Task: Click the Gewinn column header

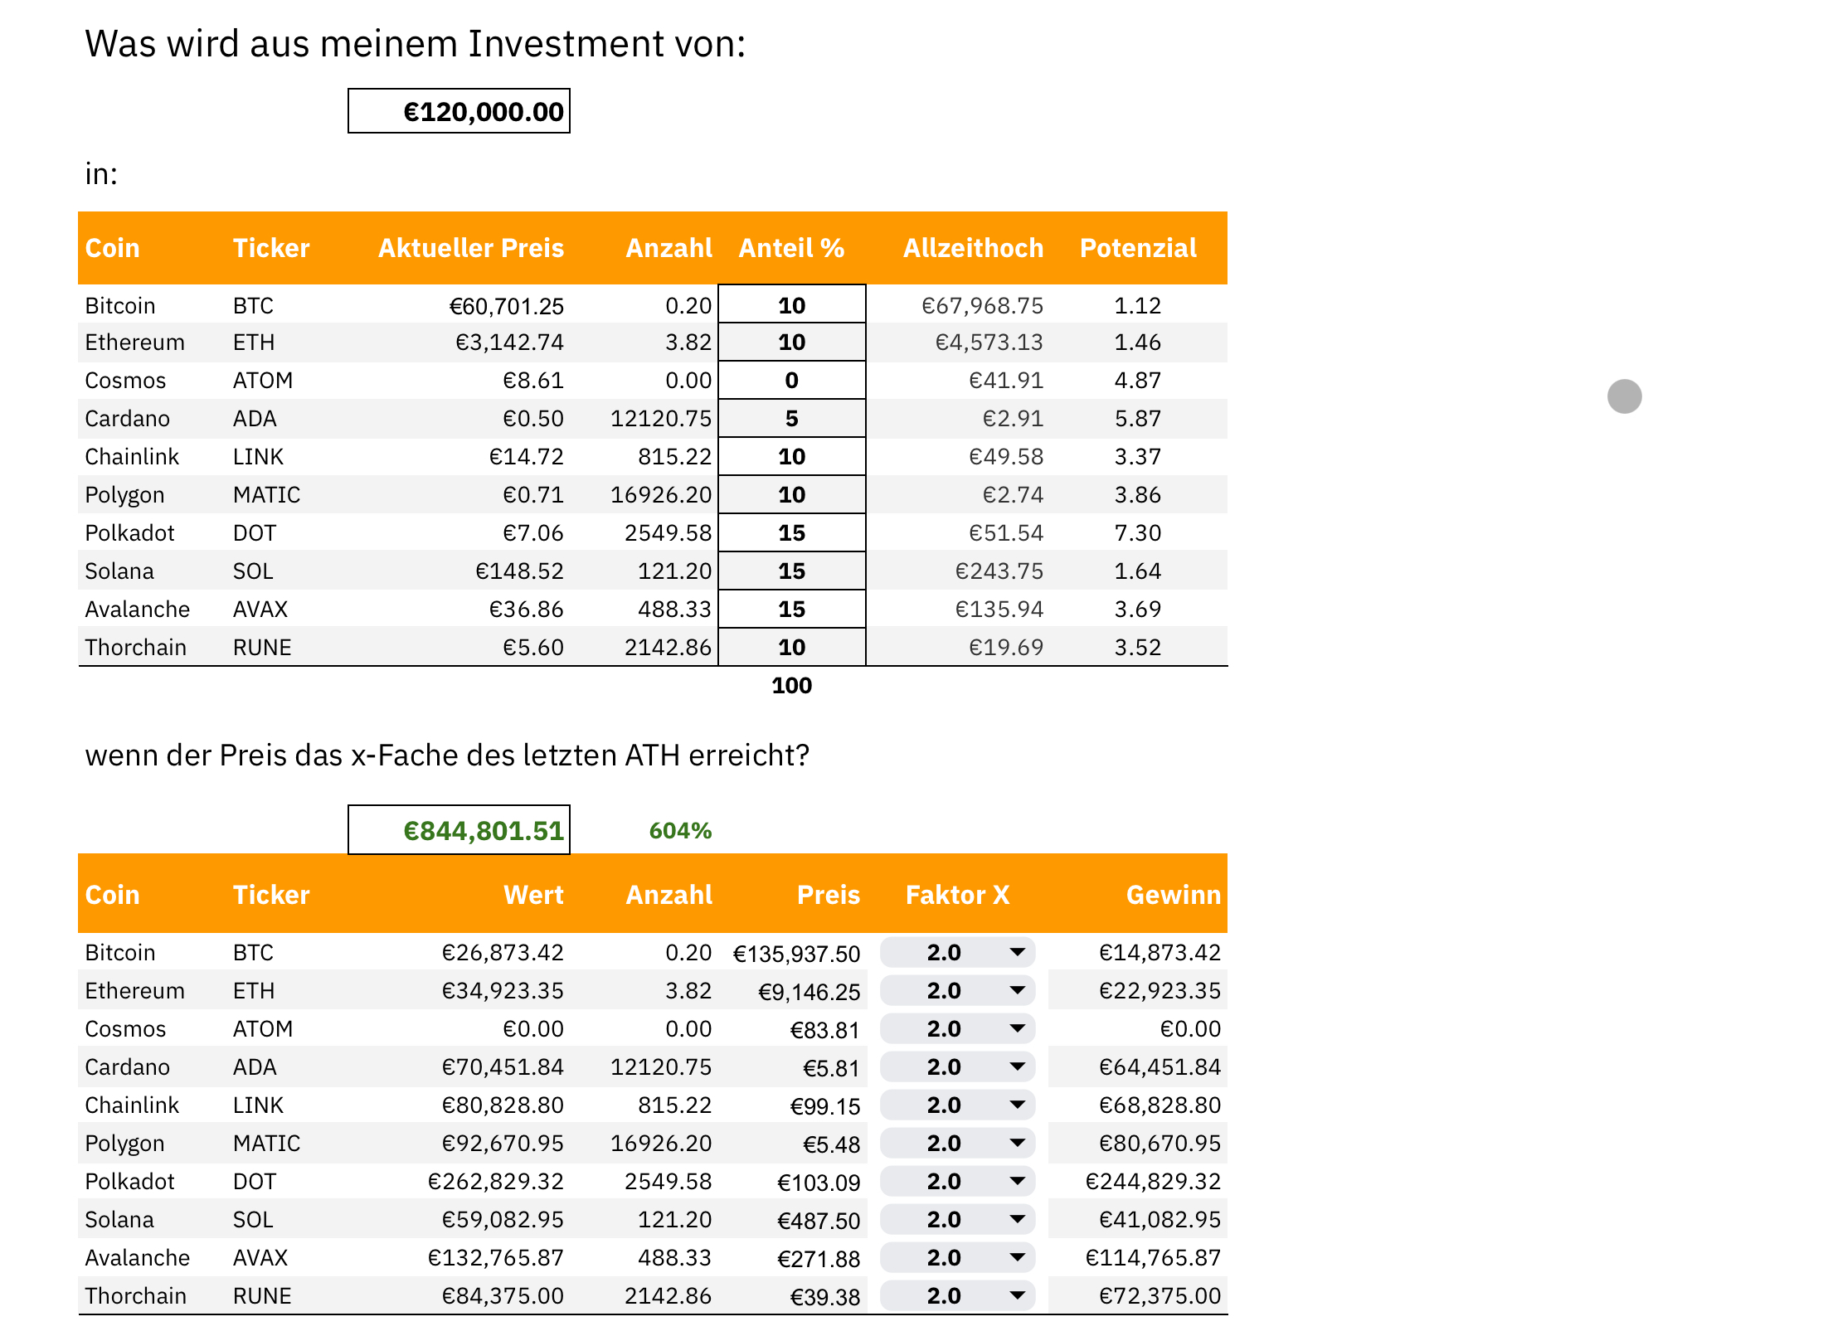Action: [1173, 895]
